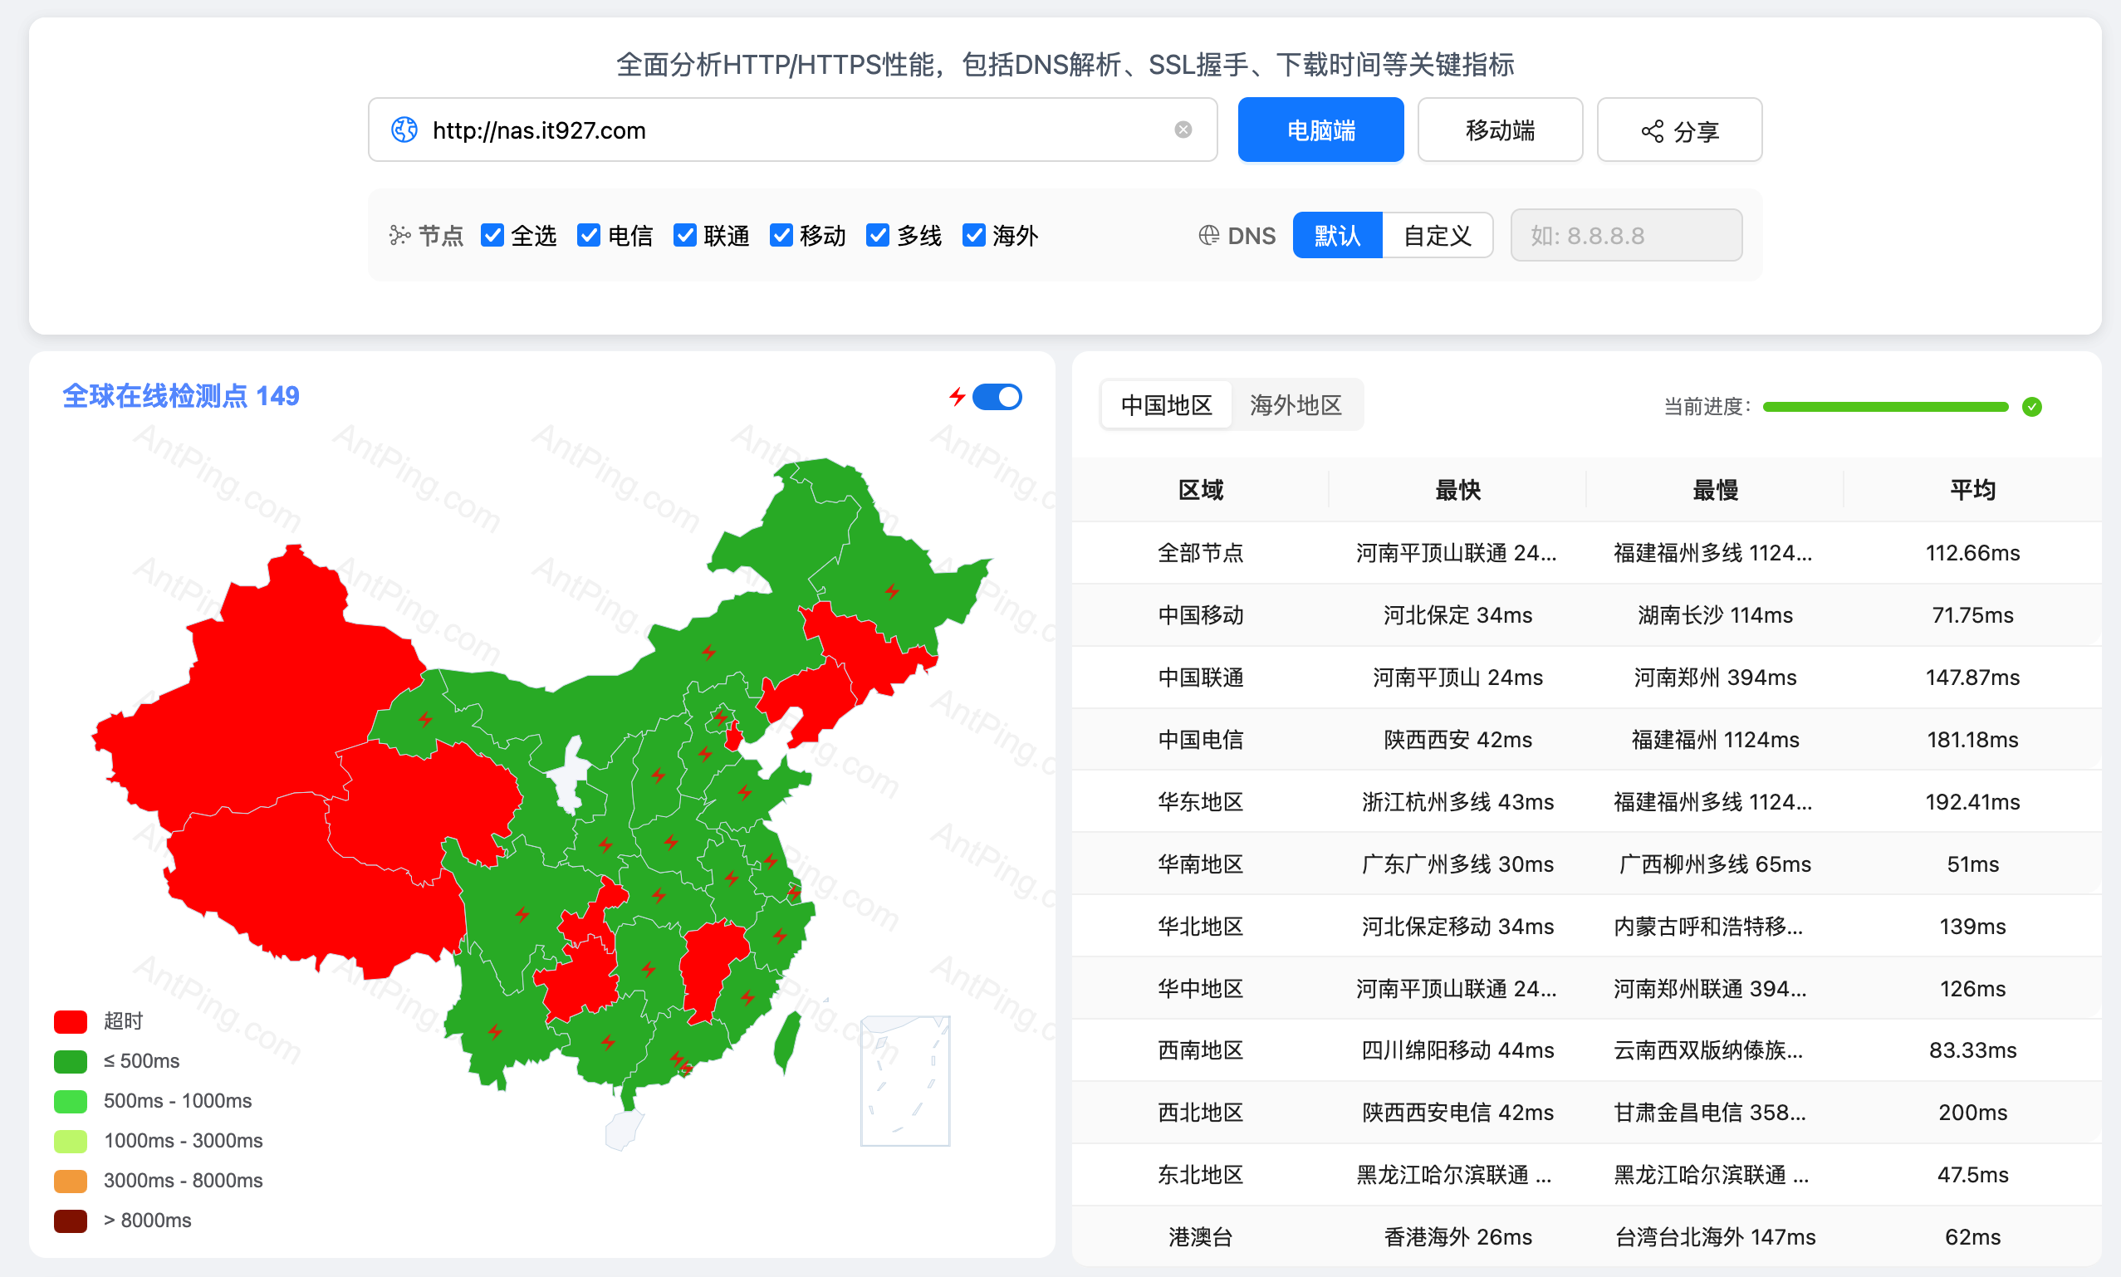
Task: Switch to the 海外地区 tab
Action: (1296, 404)
